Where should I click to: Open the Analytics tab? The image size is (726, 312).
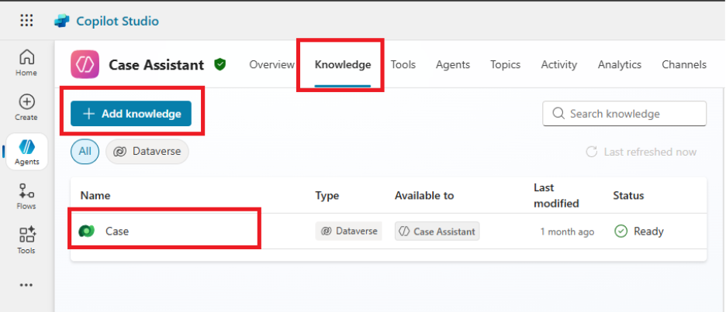(619, 65)
